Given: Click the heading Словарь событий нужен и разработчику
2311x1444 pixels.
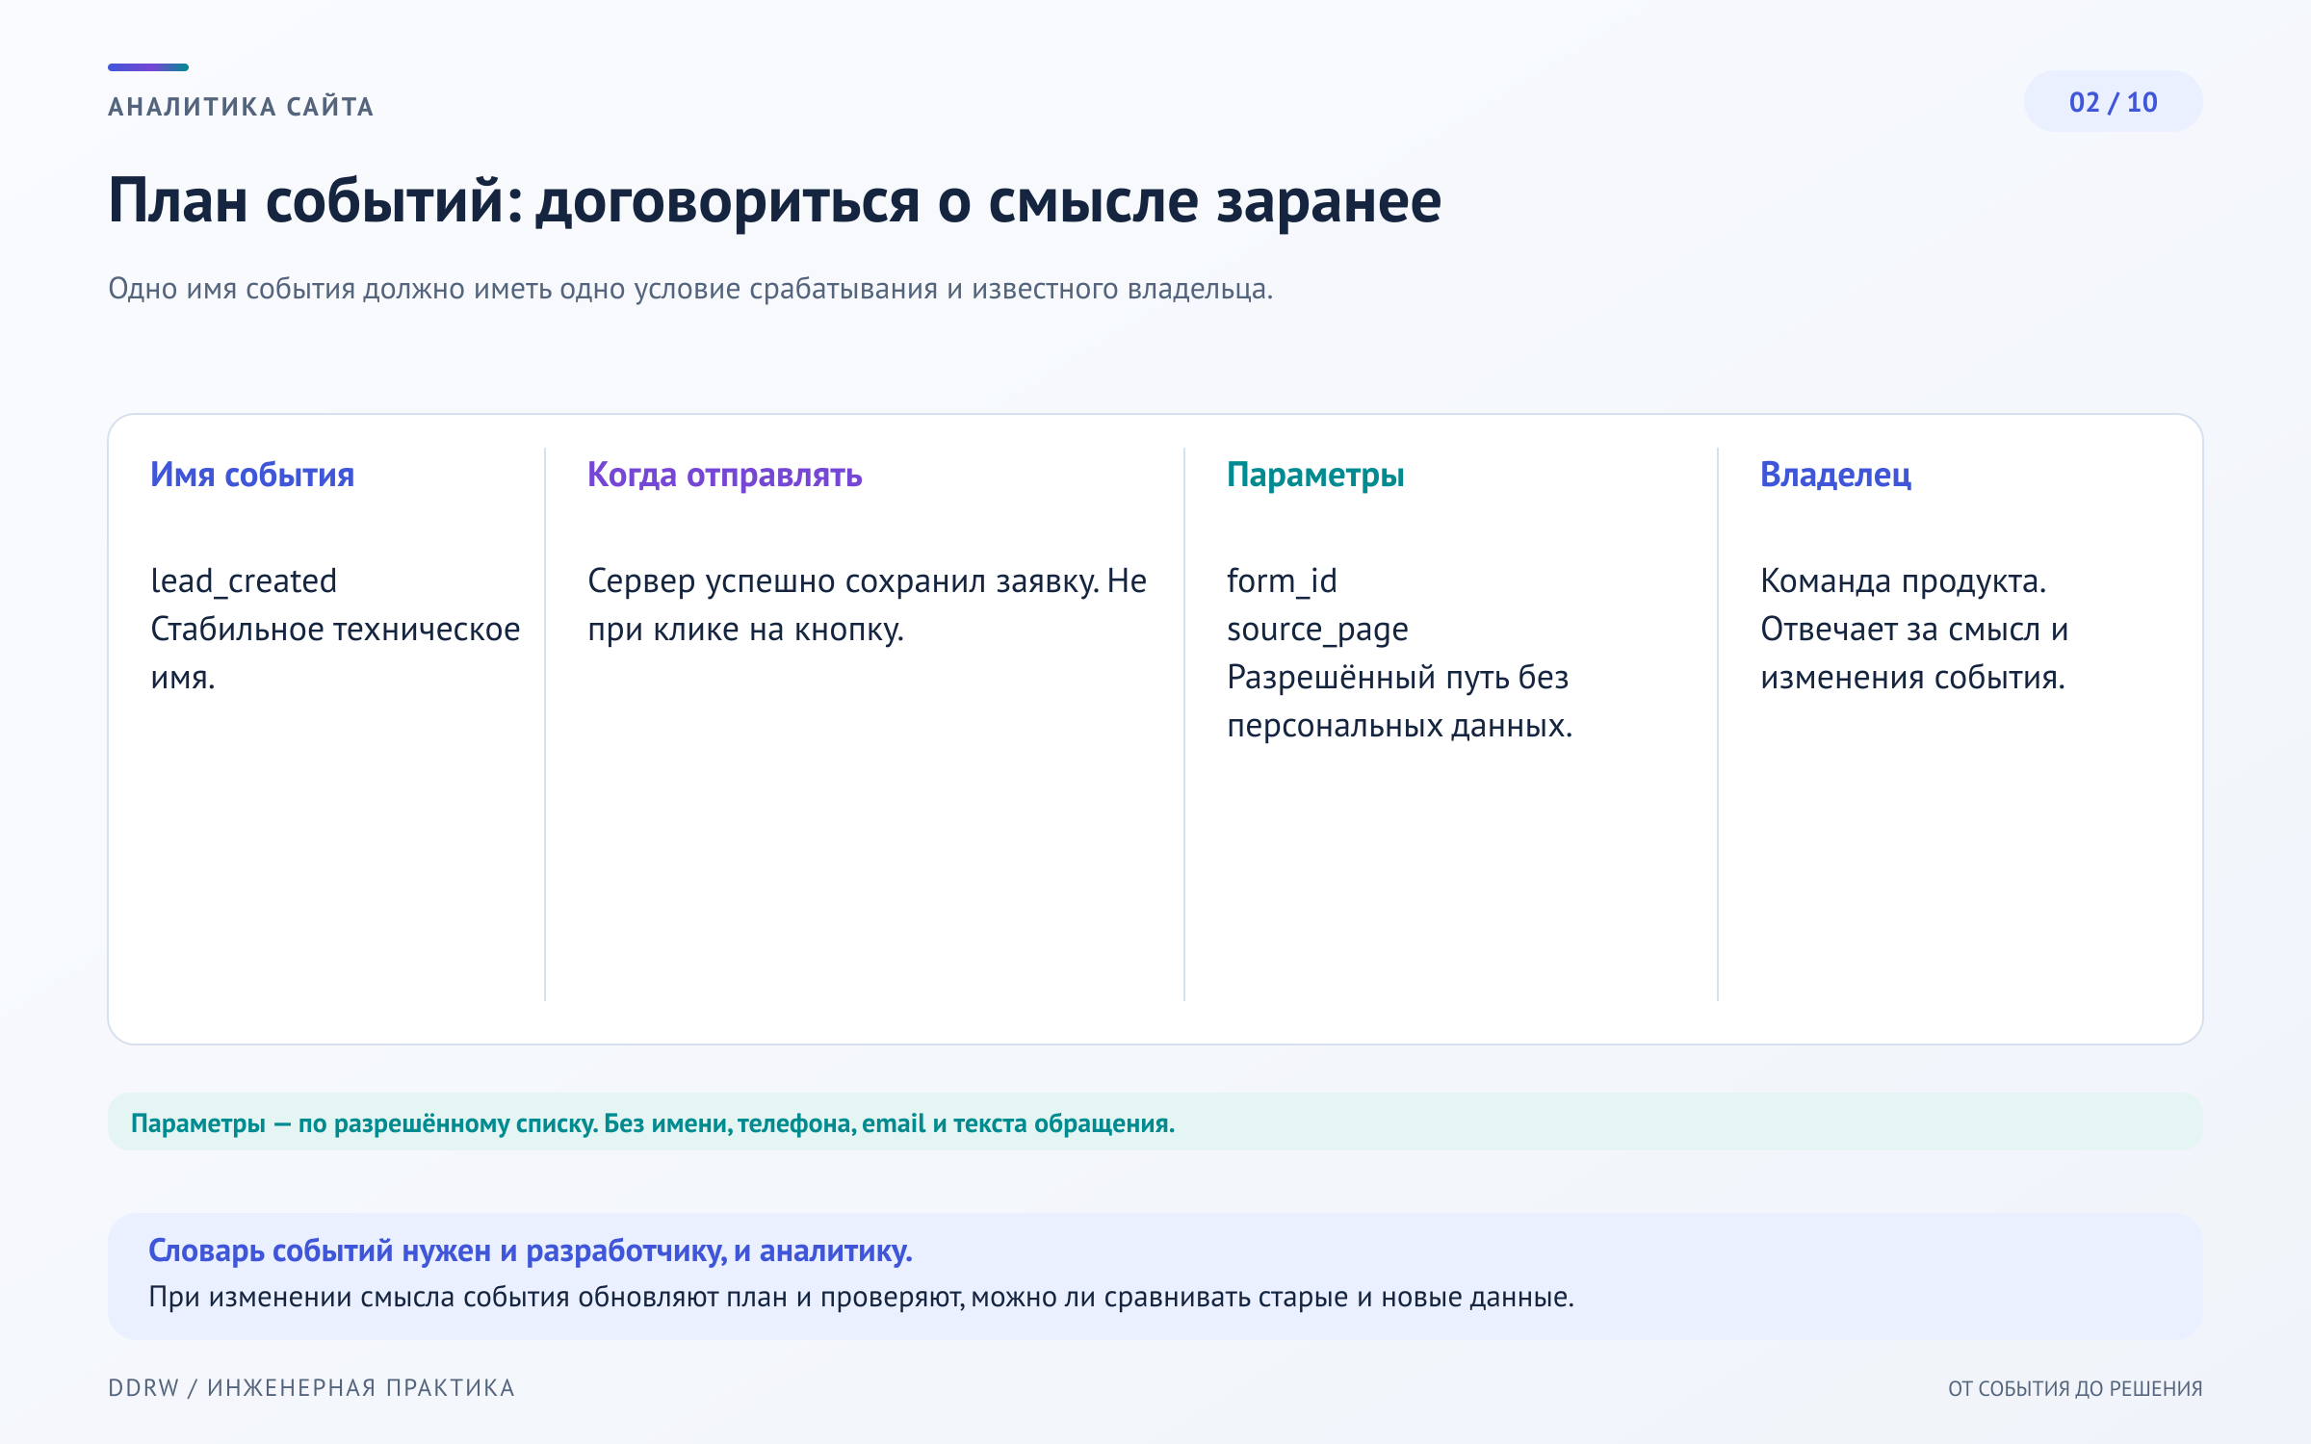Looking at the screenshot, I should coord(530,1251).
